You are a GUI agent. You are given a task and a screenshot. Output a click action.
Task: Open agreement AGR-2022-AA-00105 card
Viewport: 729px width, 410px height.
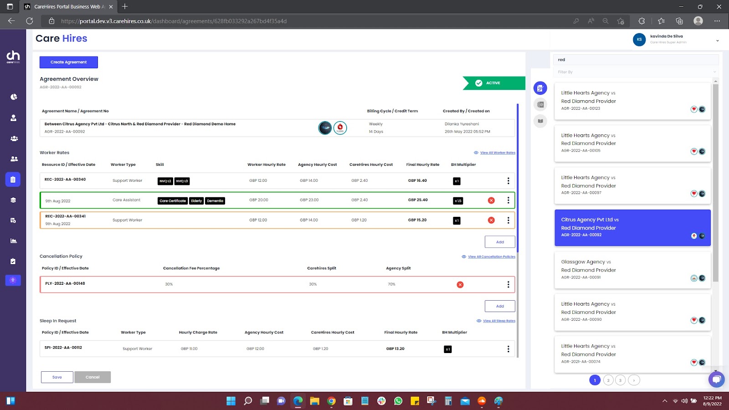(x=632, y=143)
